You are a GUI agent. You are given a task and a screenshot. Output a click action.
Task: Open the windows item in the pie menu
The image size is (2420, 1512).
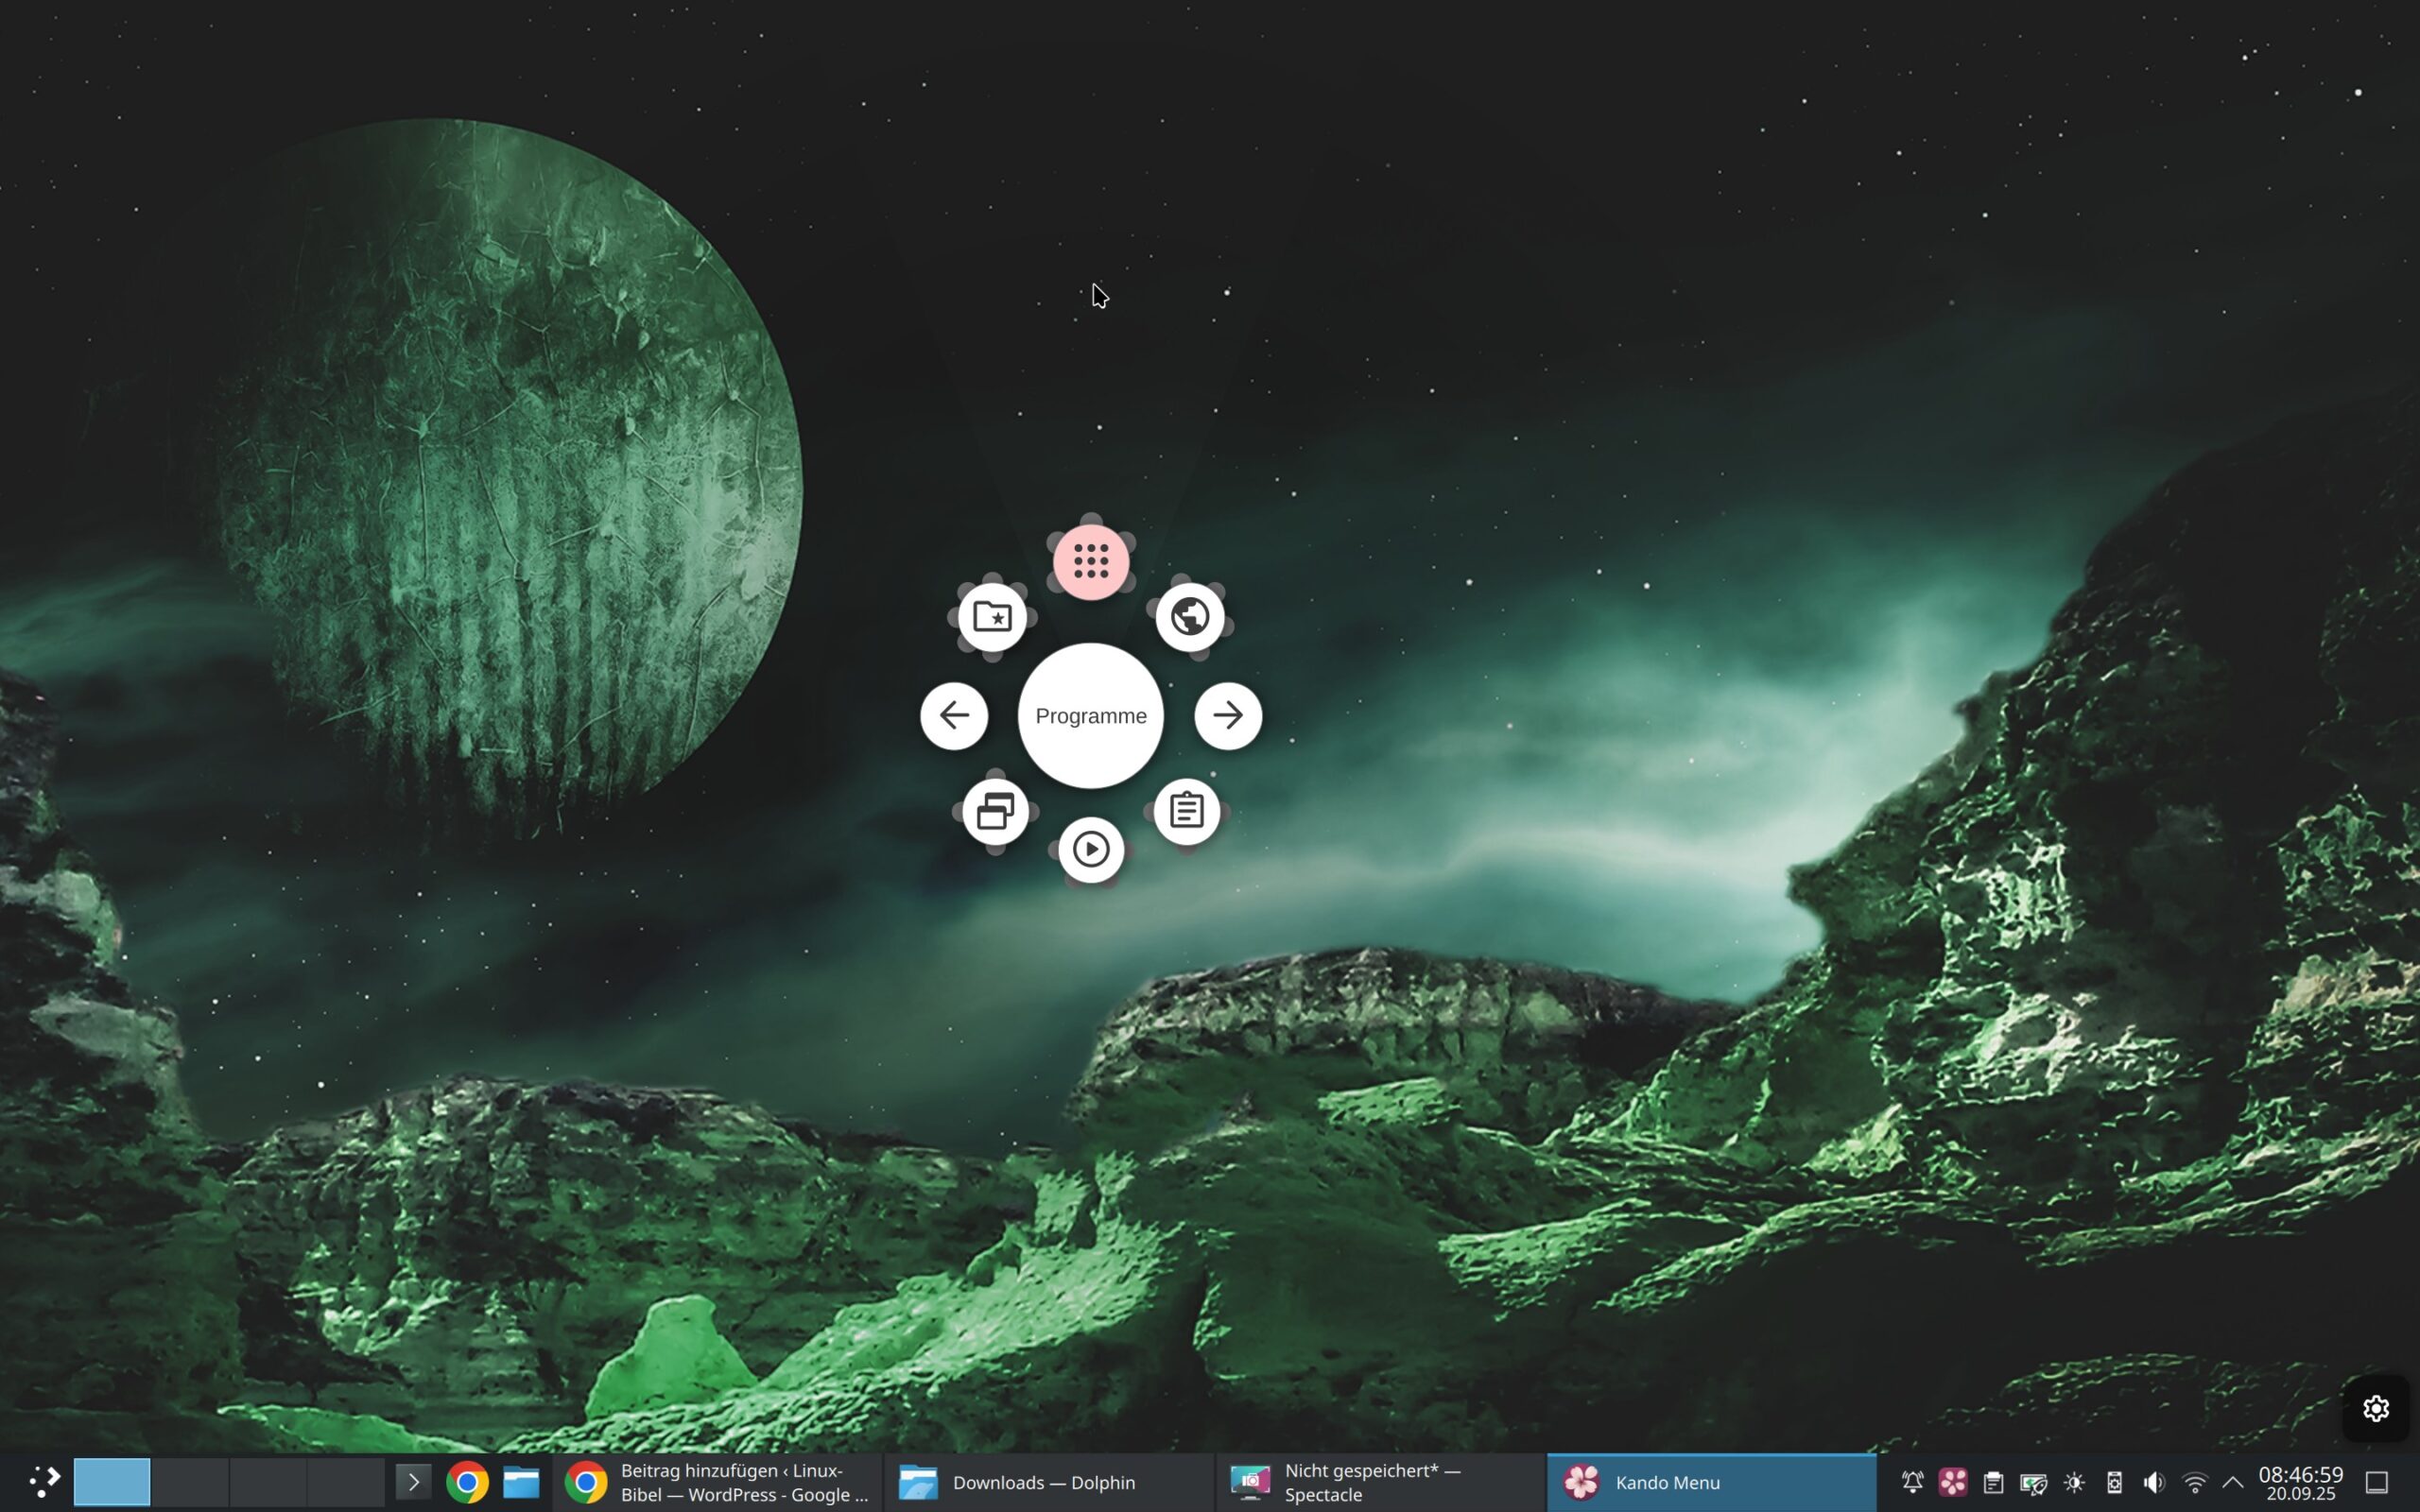click(x=996, y=811)
